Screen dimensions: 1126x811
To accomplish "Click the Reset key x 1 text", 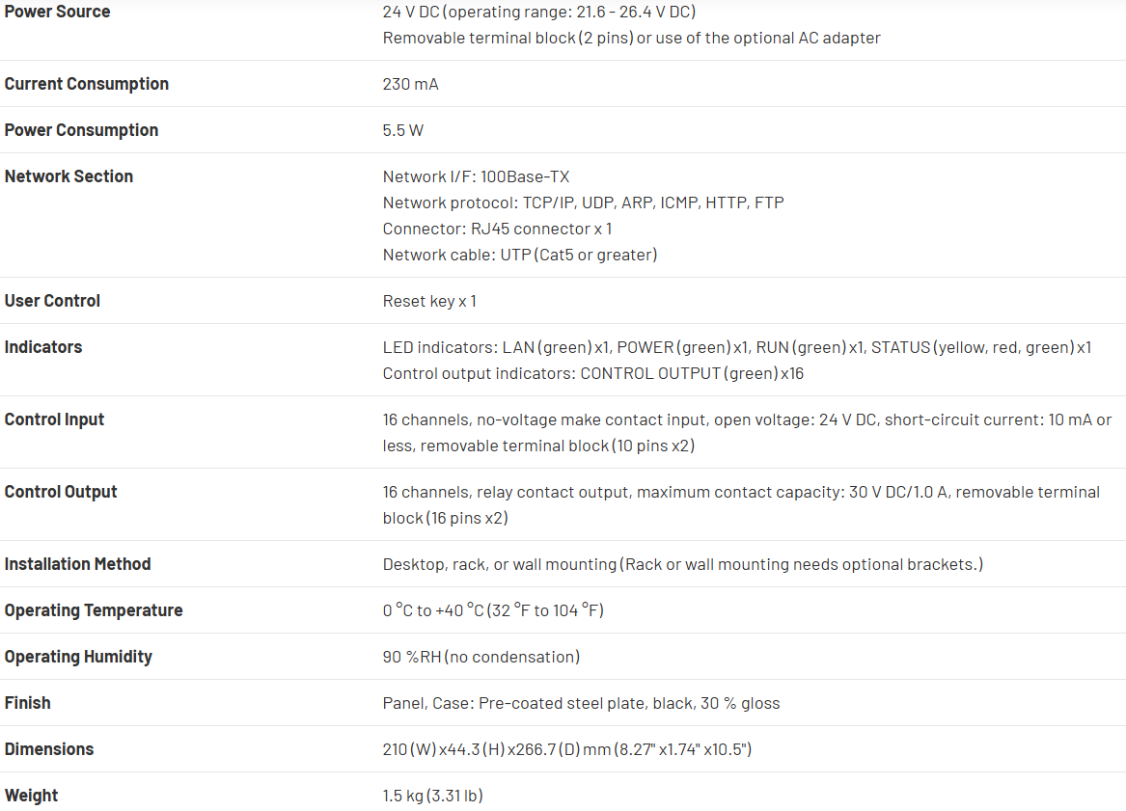I will (429, 301).
